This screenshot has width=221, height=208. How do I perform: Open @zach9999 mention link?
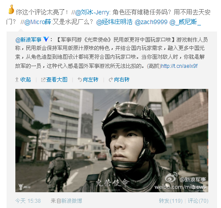pyautogui.click(x=151, y=22)
